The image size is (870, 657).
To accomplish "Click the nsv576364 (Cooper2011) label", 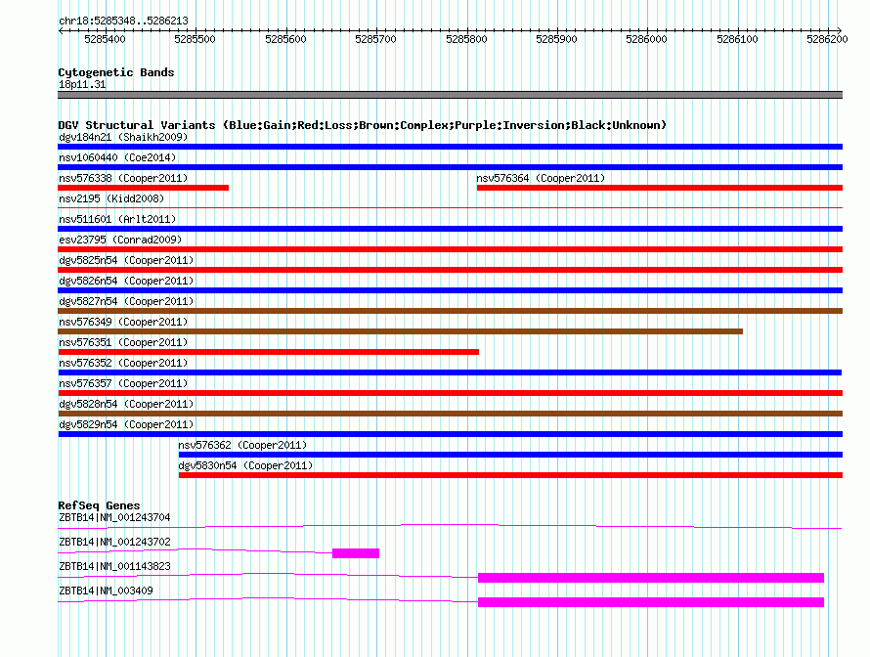I will click(x=541, y=178).
